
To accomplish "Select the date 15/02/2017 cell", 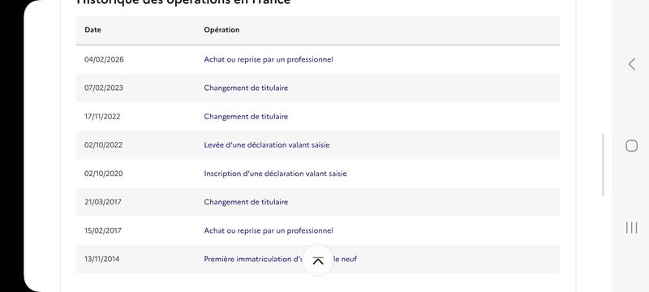I will (x=103, y=231).
